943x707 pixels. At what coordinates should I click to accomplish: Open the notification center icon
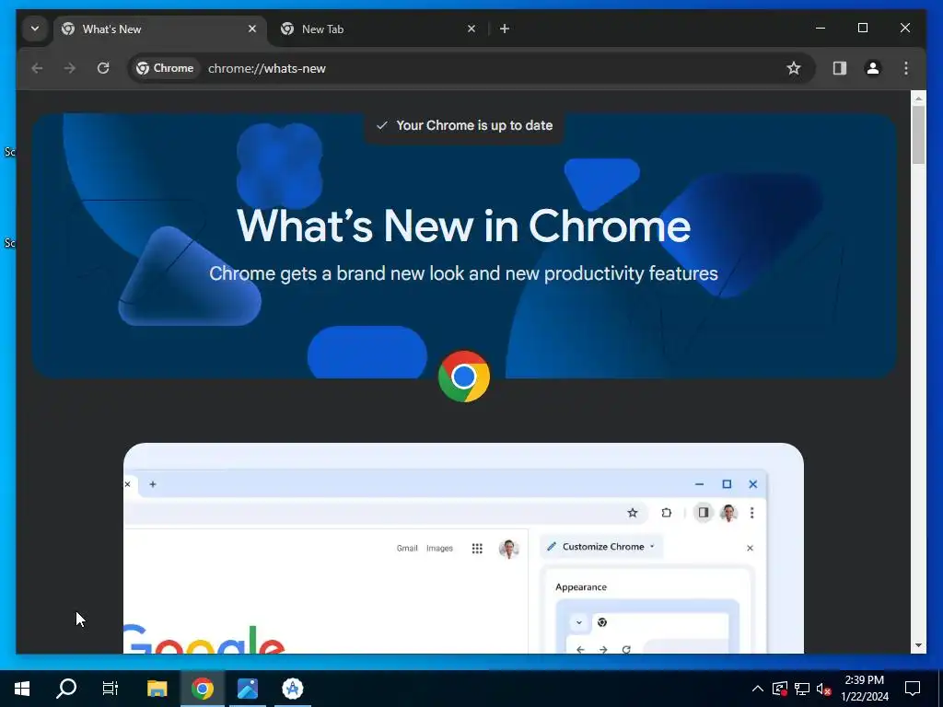[913, 689]
